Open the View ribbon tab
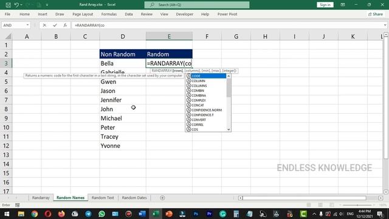The width and height of the screenshot is (389, 219). click(164, 14)
